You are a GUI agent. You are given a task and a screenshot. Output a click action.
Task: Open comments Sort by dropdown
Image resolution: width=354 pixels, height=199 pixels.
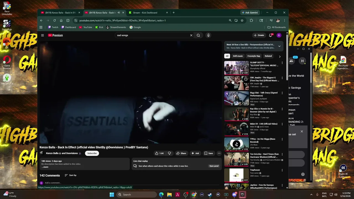click(71, 175)
